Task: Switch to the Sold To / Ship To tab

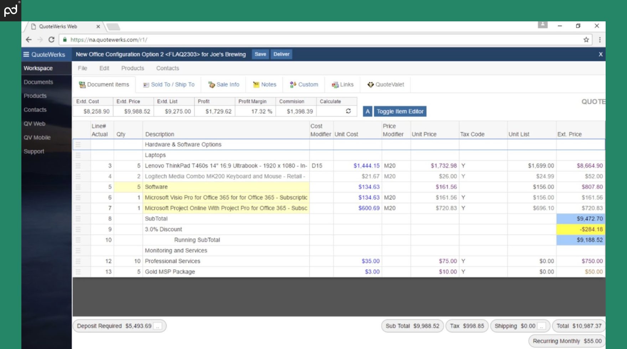Action: coord(169,84)
